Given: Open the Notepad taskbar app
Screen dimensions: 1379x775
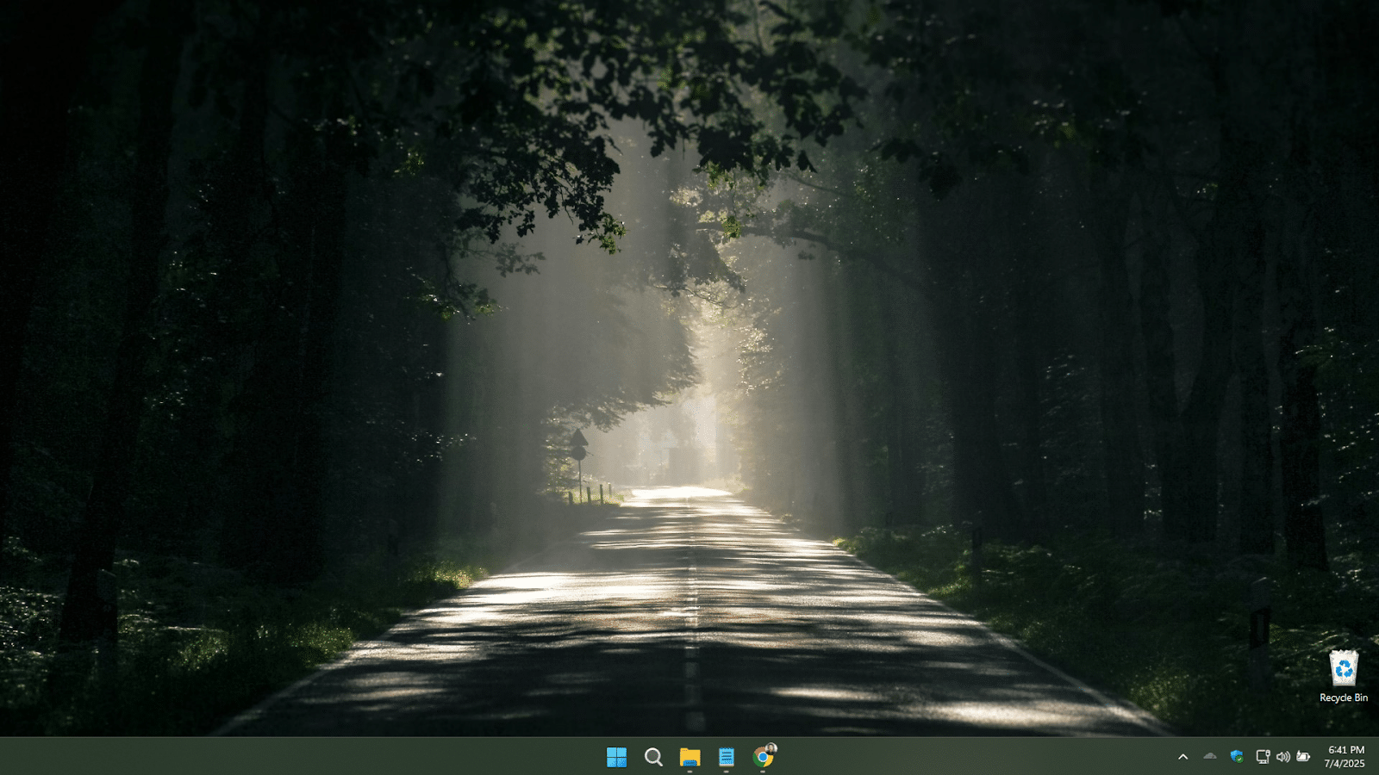Looking at the screenshot, I should (727, 757).
